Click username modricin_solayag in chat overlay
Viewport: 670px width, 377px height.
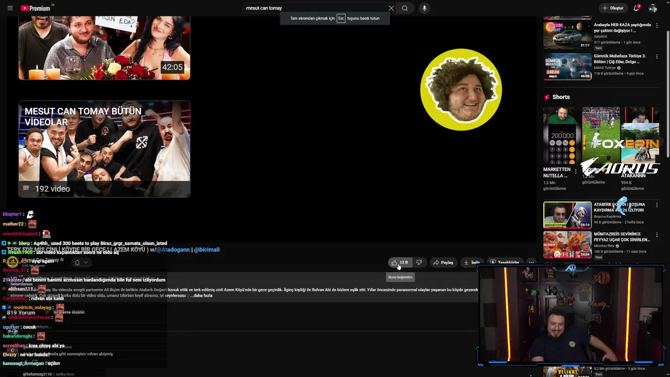click(x=32, y=308)
